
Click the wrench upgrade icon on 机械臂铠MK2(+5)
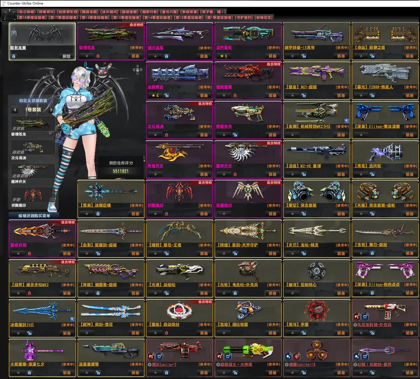pos(346,121)
